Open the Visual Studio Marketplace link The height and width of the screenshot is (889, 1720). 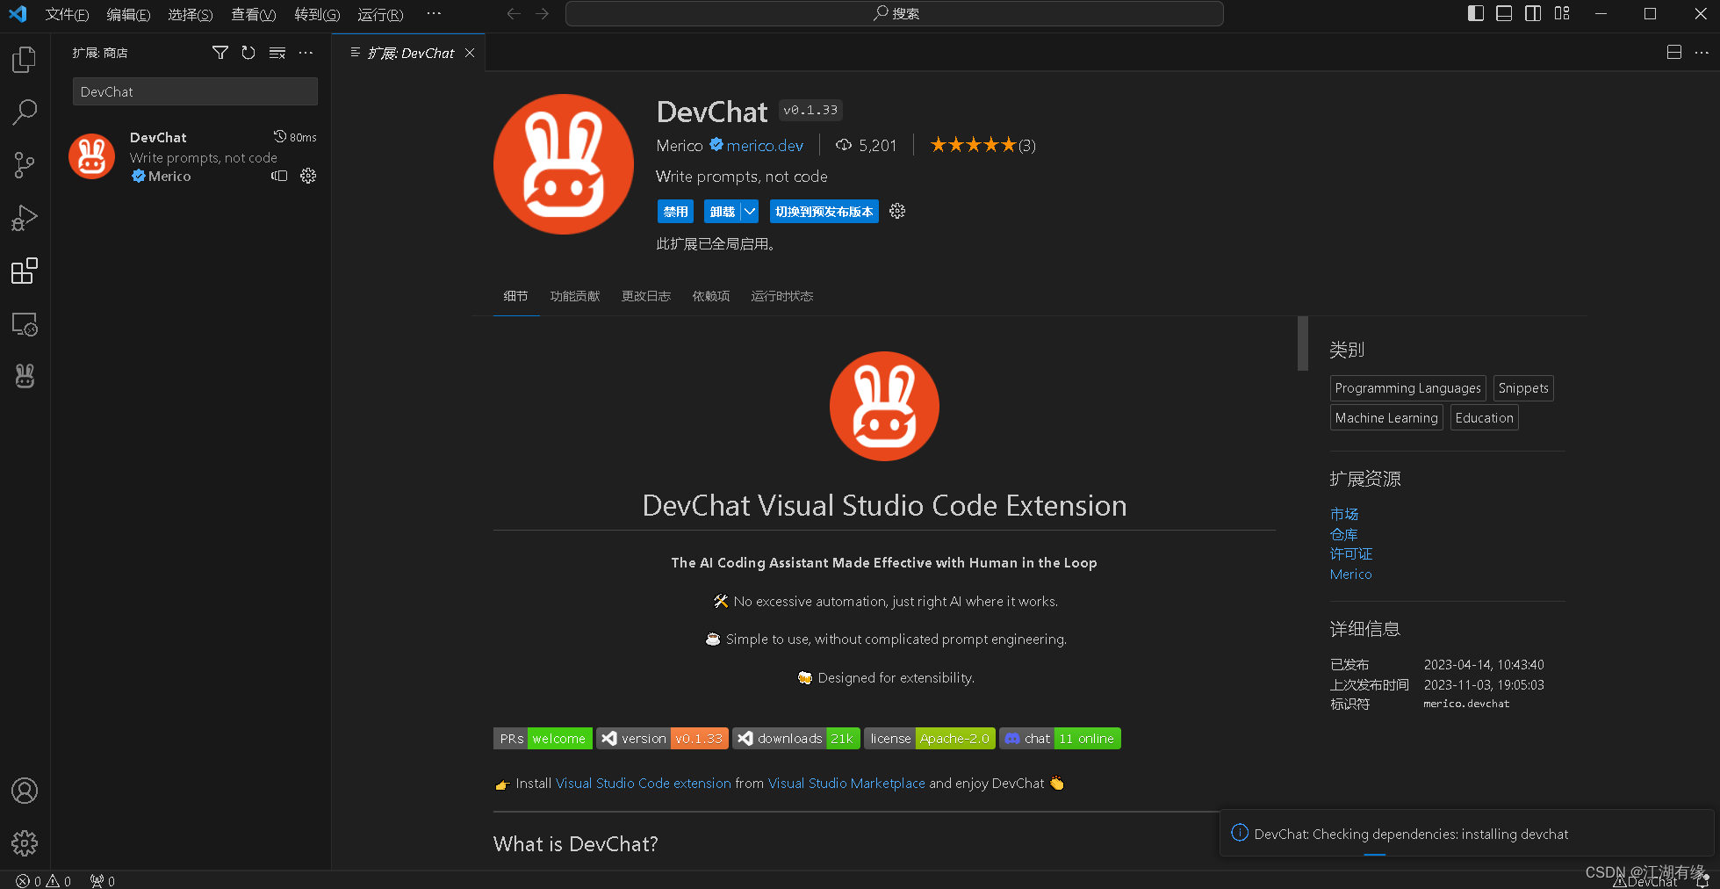point(846,783)
